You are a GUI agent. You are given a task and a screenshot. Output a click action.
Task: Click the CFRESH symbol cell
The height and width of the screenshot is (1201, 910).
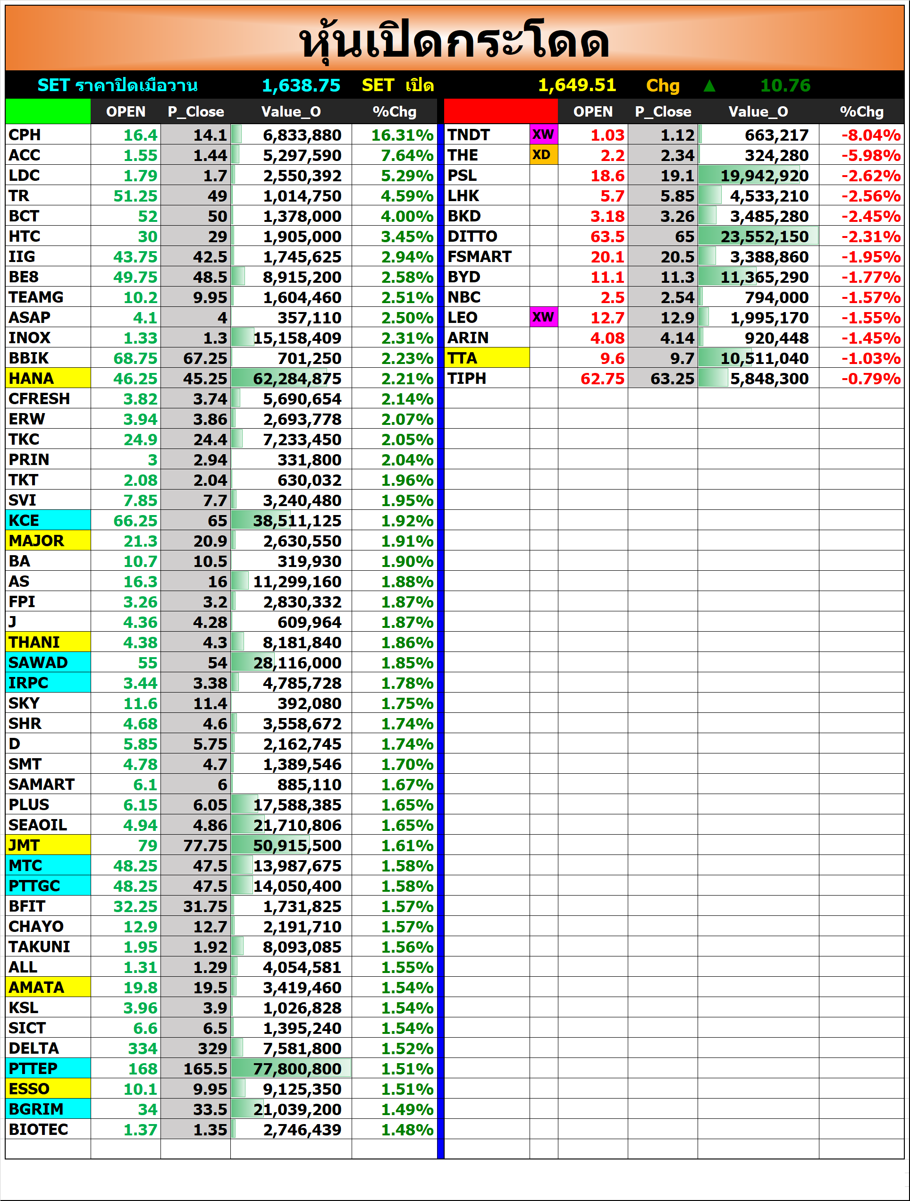tap(48, 398)
